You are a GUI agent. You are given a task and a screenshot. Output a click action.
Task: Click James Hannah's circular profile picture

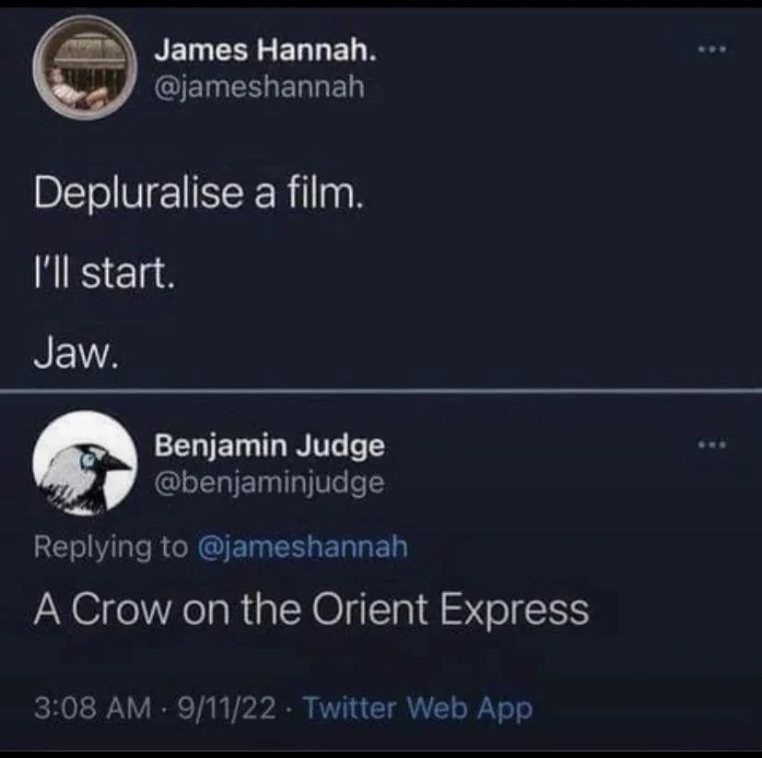(85, 68)
